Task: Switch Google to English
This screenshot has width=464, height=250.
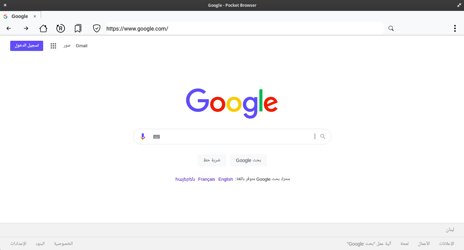Action: (226, 179)
